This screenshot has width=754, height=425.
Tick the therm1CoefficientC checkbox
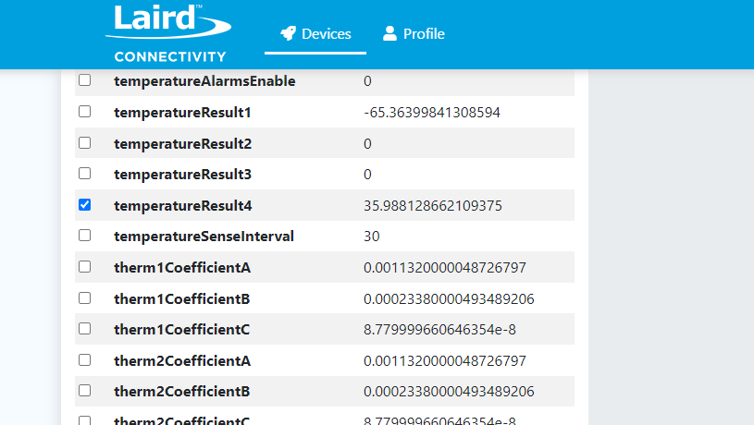85,329
